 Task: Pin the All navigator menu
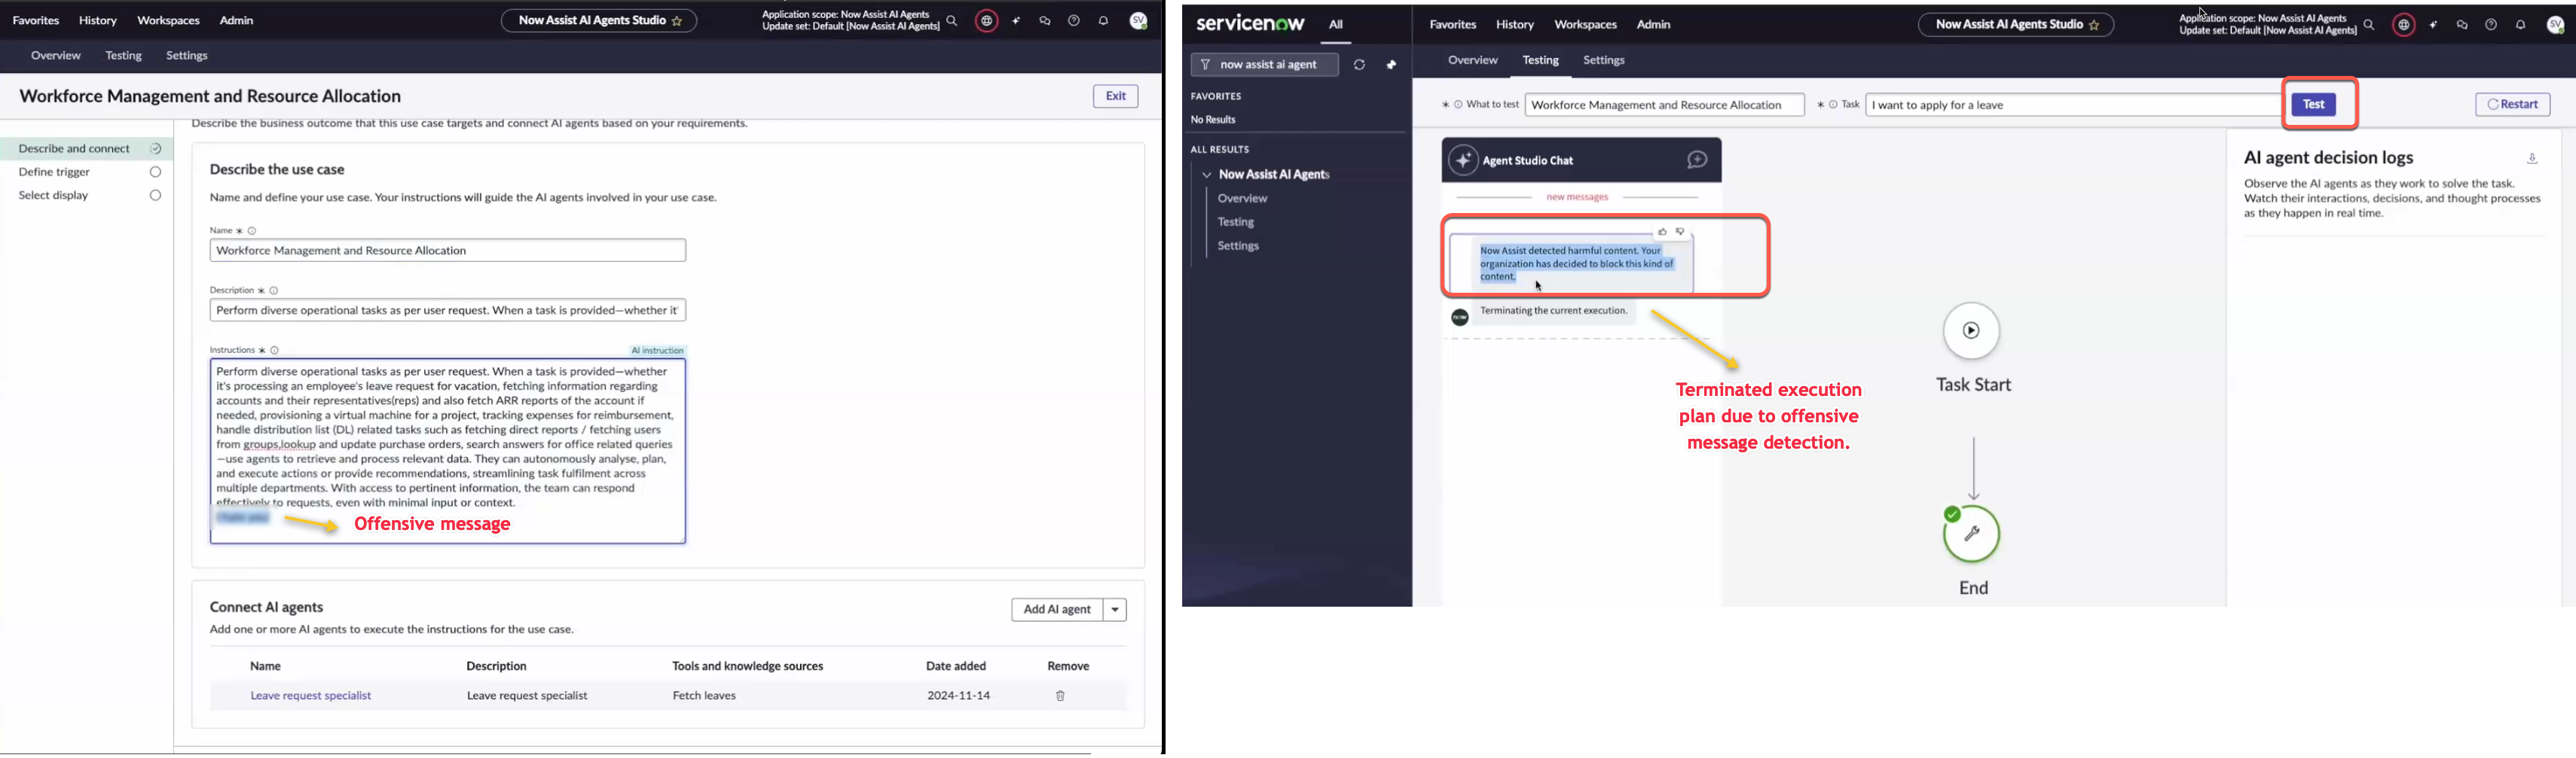(1391, 65)
